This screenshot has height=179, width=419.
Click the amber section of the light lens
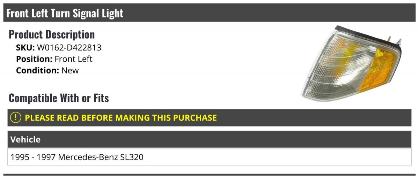coord(382,70)
